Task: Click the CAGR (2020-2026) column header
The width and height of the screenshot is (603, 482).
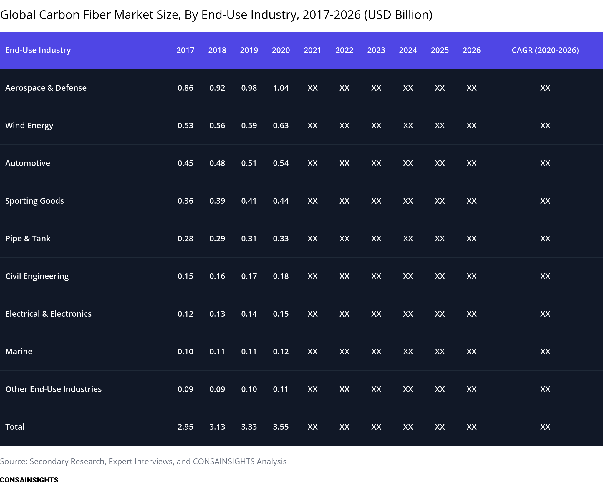Action: pos(545,50)
